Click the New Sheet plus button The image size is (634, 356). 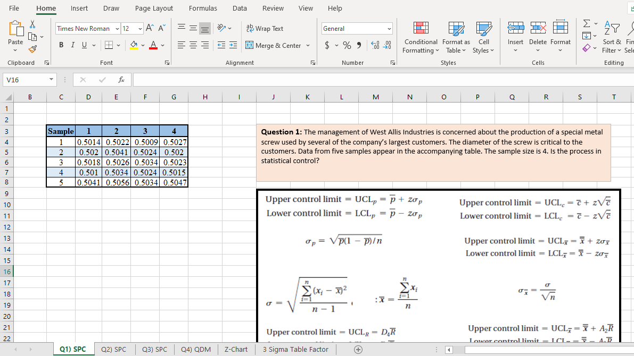coord(358,349)
